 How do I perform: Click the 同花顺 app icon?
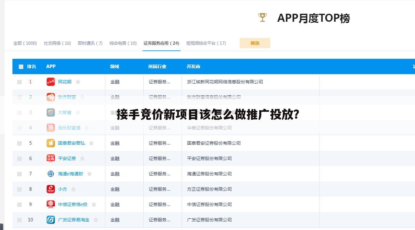tap(50, 82)
